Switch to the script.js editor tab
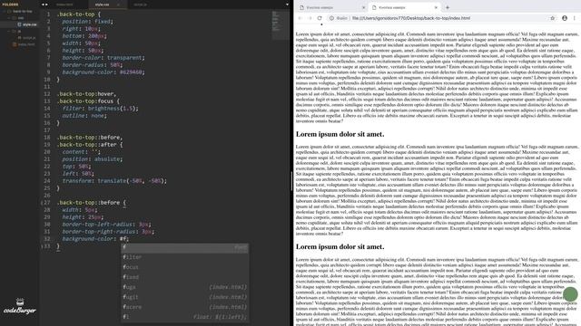The image size is (581, 326). click(x=141, y=5)
